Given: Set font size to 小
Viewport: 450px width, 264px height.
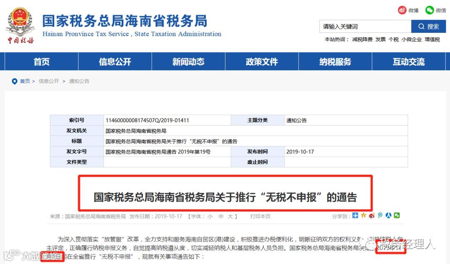Looking at the screenshot, I should point(210,217).
